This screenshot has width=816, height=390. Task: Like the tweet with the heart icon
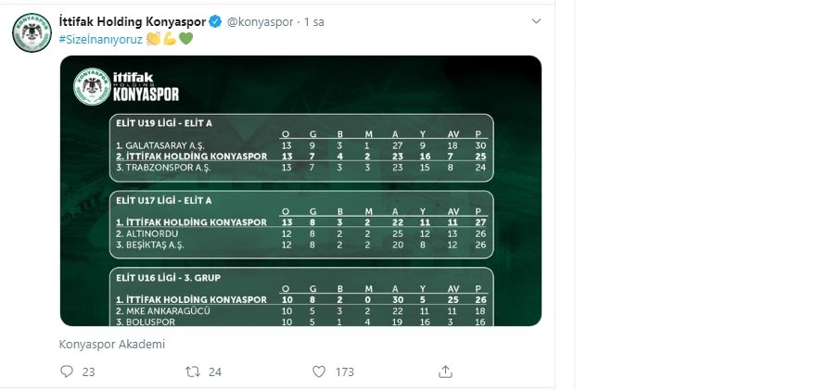click(319, 371)
